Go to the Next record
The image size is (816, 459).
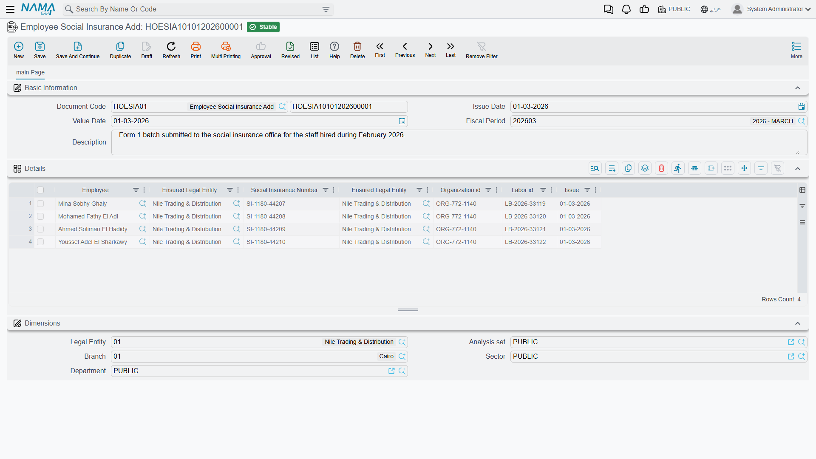click(431, 50)
